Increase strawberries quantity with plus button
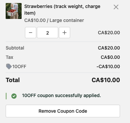 (x=65, y=33)
